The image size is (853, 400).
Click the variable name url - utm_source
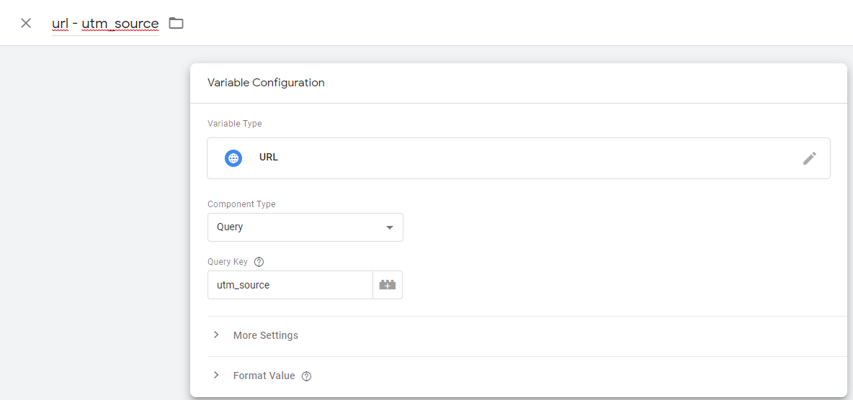pos(105,23)
